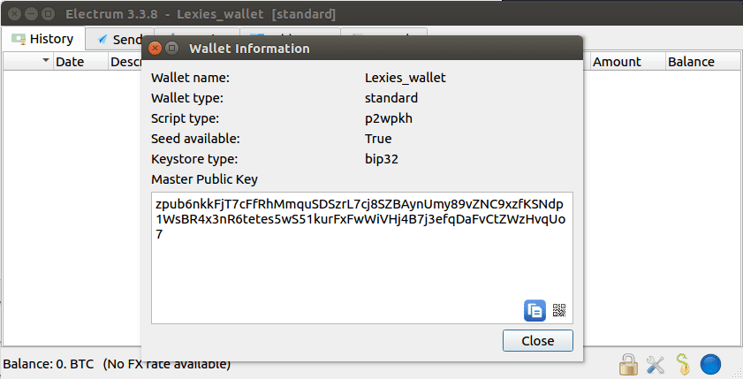Viewport: 743px width, 379px height.
Task: Click the Send tab paper-plane icon
Action: [x=102, y=39]
